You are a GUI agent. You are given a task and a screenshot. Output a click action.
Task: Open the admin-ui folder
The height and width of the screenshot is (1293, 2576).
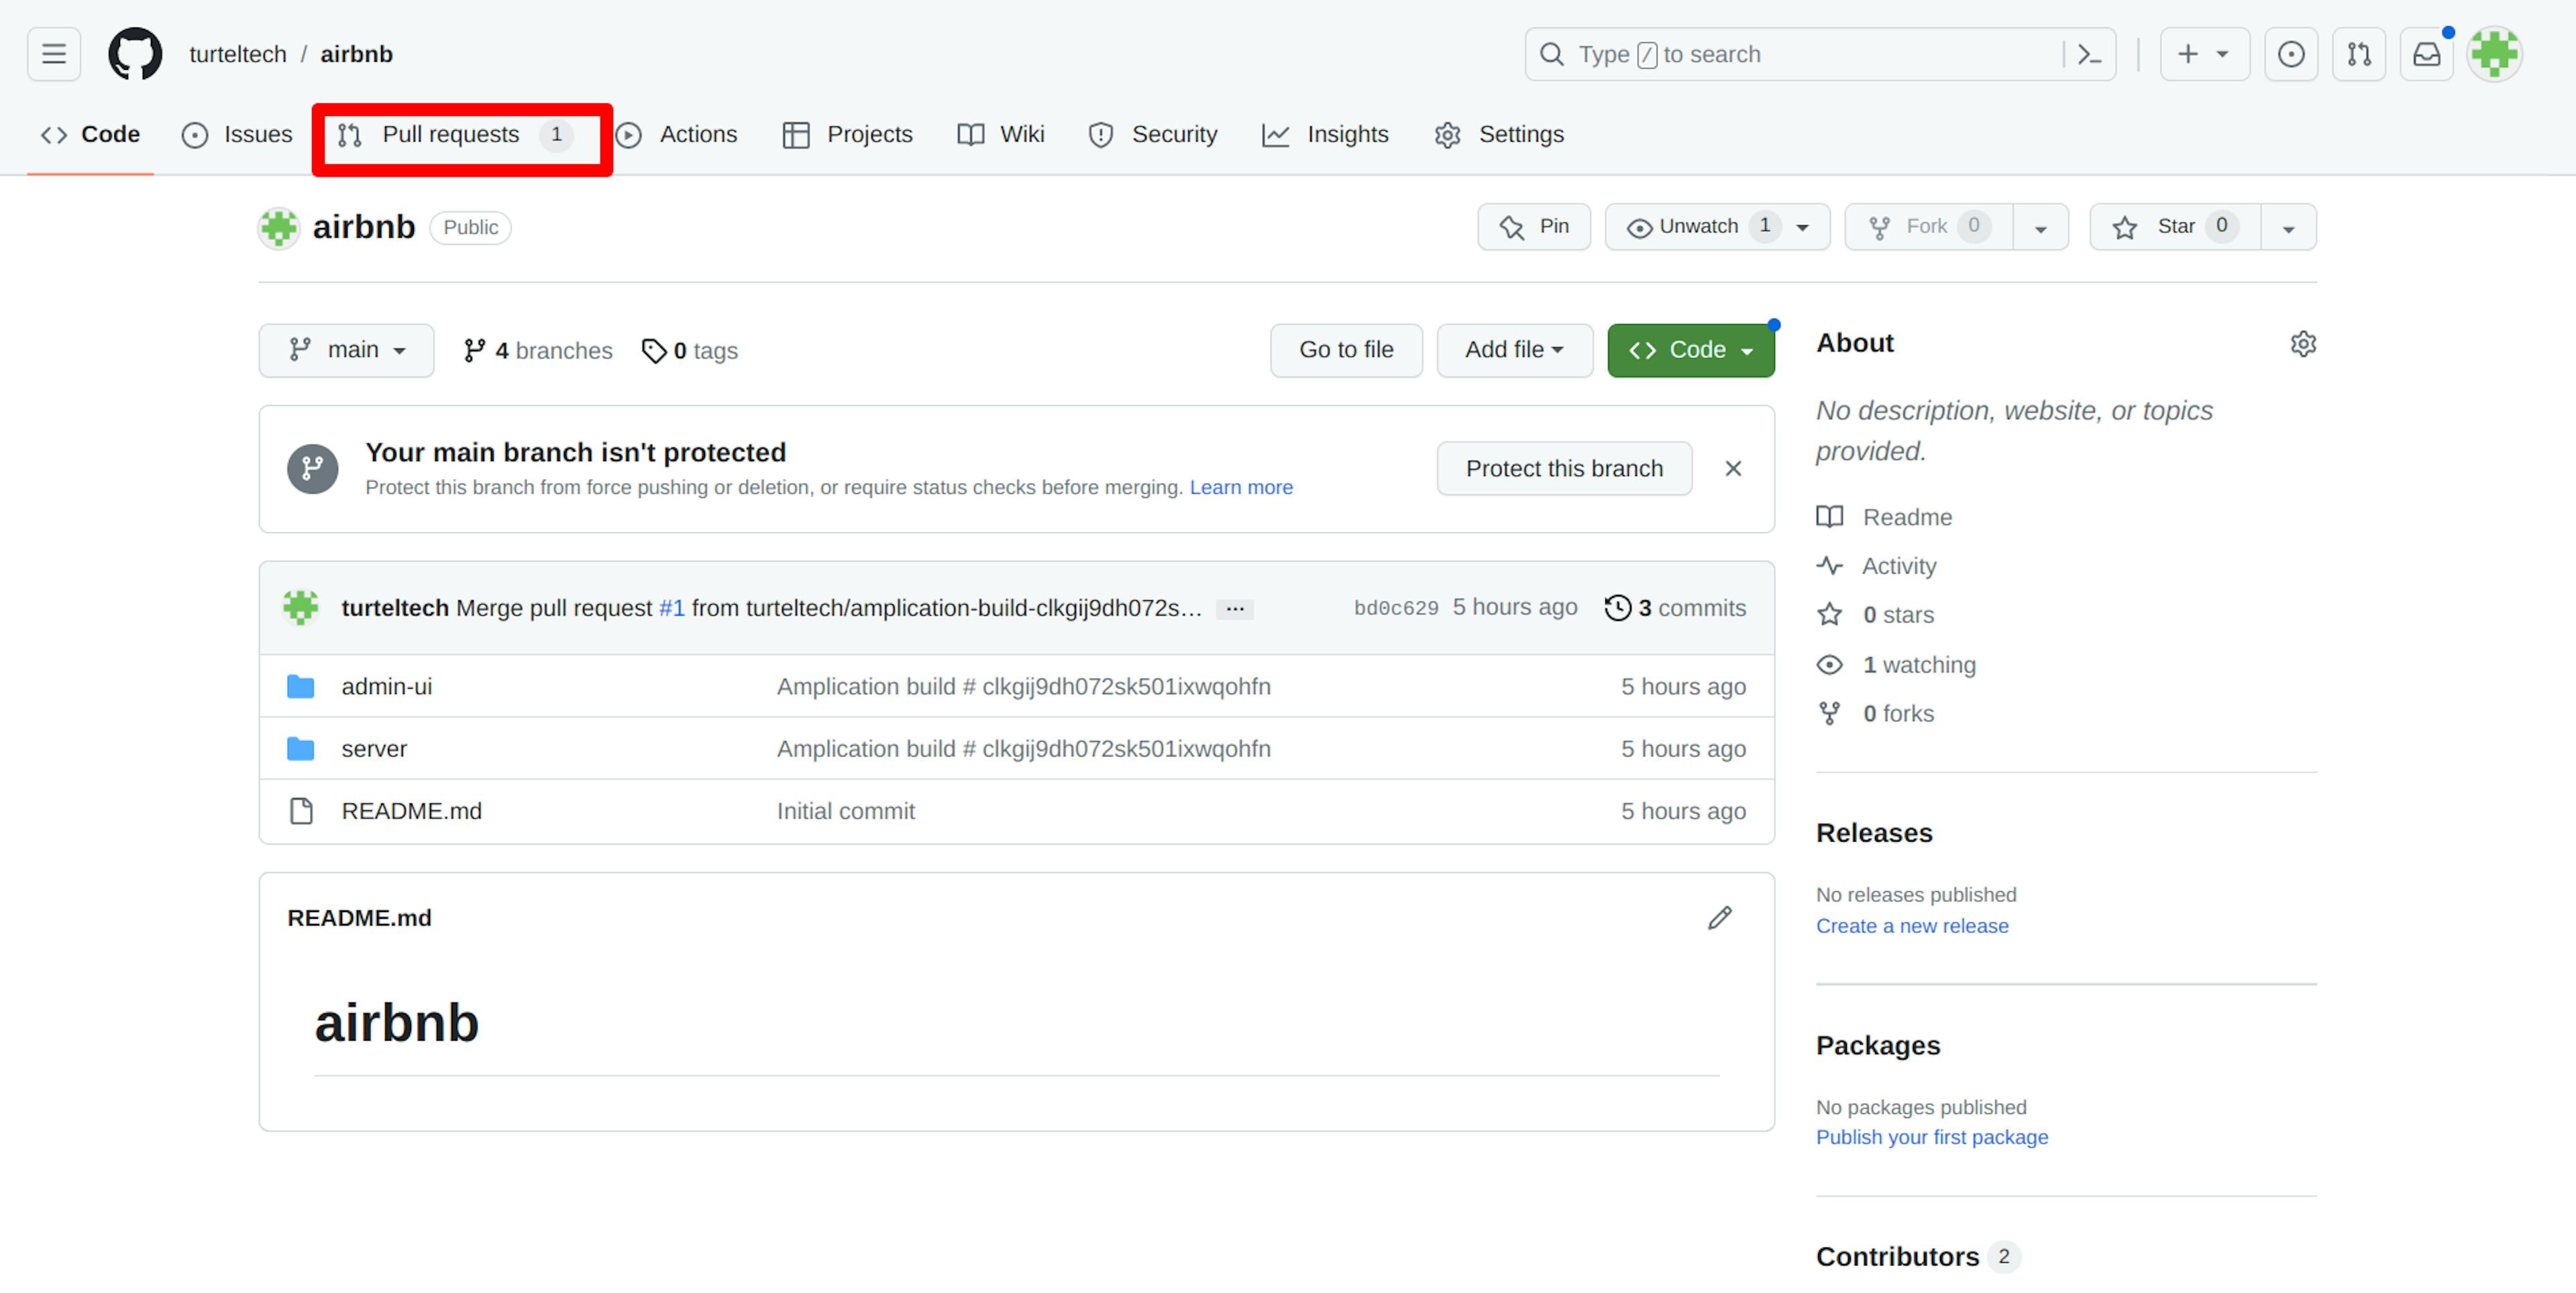pyautogui.click(x=387, y=687)
